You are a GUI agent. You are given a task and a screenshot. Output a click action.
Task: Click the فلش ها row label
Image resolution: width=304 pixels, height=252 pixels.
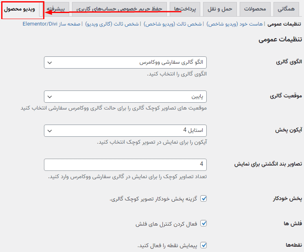tap(293, 224)
